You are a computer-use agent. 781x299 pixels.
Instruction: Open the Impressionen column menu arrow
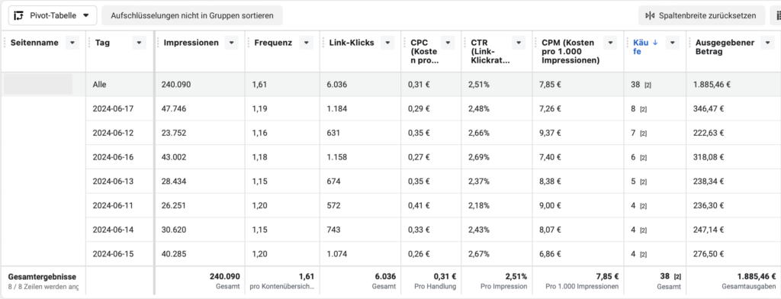point(231,43)
